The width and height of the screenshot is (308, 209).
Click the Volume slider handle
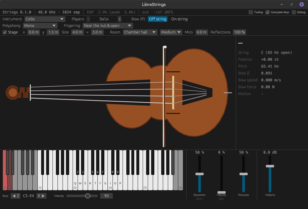tap(270, 166)
